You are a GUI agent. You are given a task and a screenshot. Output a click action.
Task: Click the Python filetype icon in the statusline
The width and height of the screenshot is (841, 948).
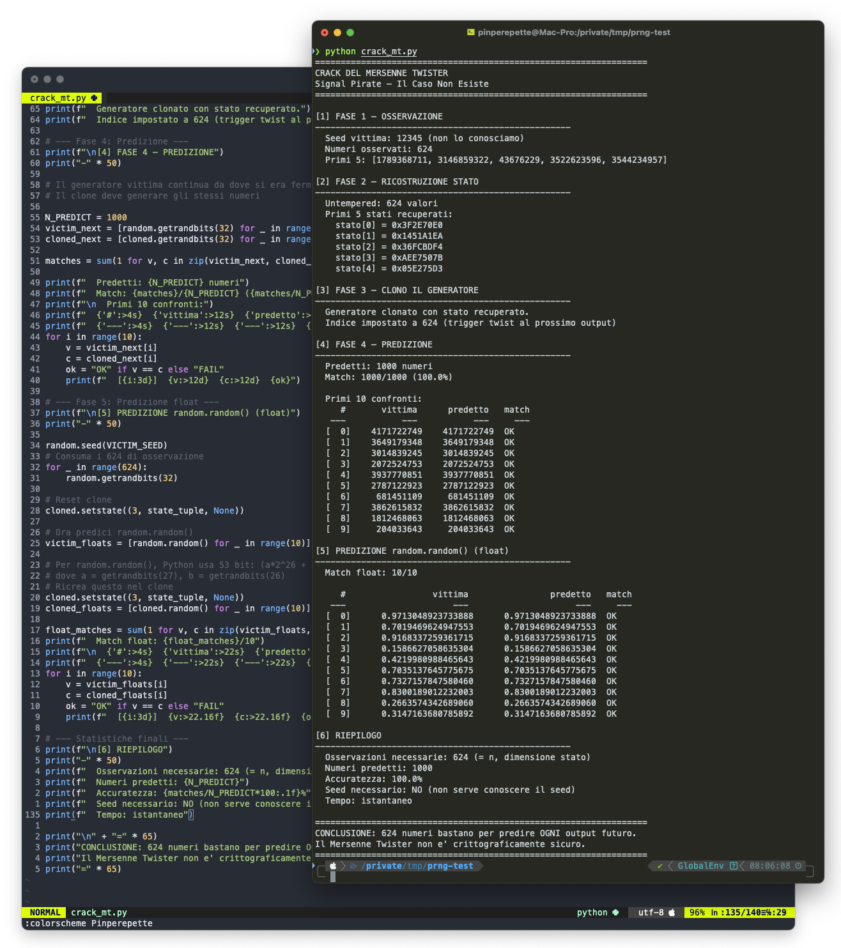[615, 912]
